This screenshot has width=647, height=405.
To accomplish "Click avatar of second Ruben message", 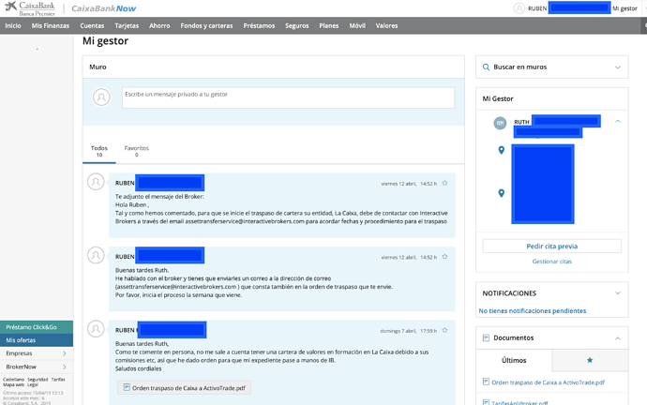I will [x=96, y=255].
